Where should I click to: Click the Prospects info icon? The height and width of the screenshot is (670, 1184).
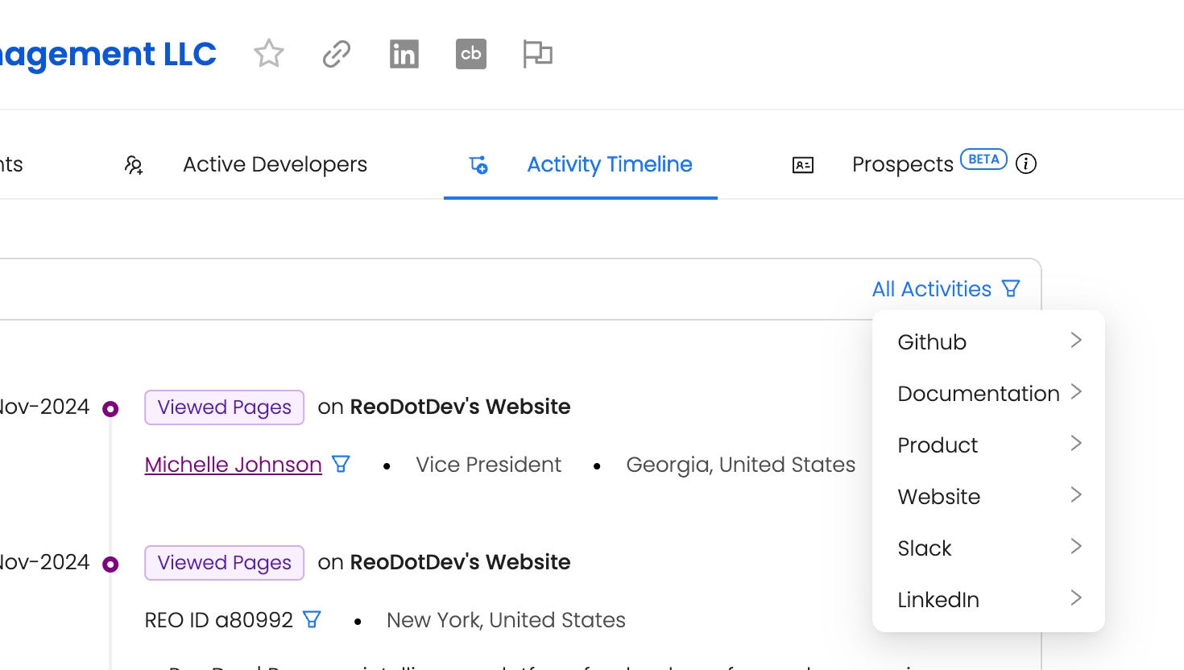click(x=1026, y=163)
